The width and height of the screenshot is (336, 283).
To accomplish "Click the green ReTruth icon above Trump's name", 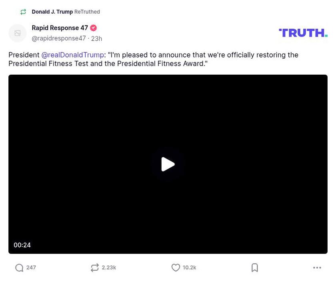I will (x=23, y=12).
